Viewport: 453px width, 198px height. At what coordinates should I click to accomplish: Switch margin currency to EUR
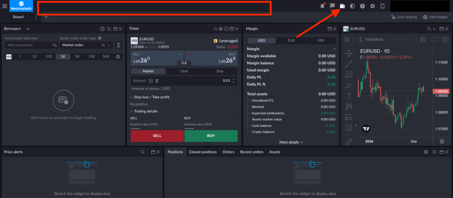[291, 40]
